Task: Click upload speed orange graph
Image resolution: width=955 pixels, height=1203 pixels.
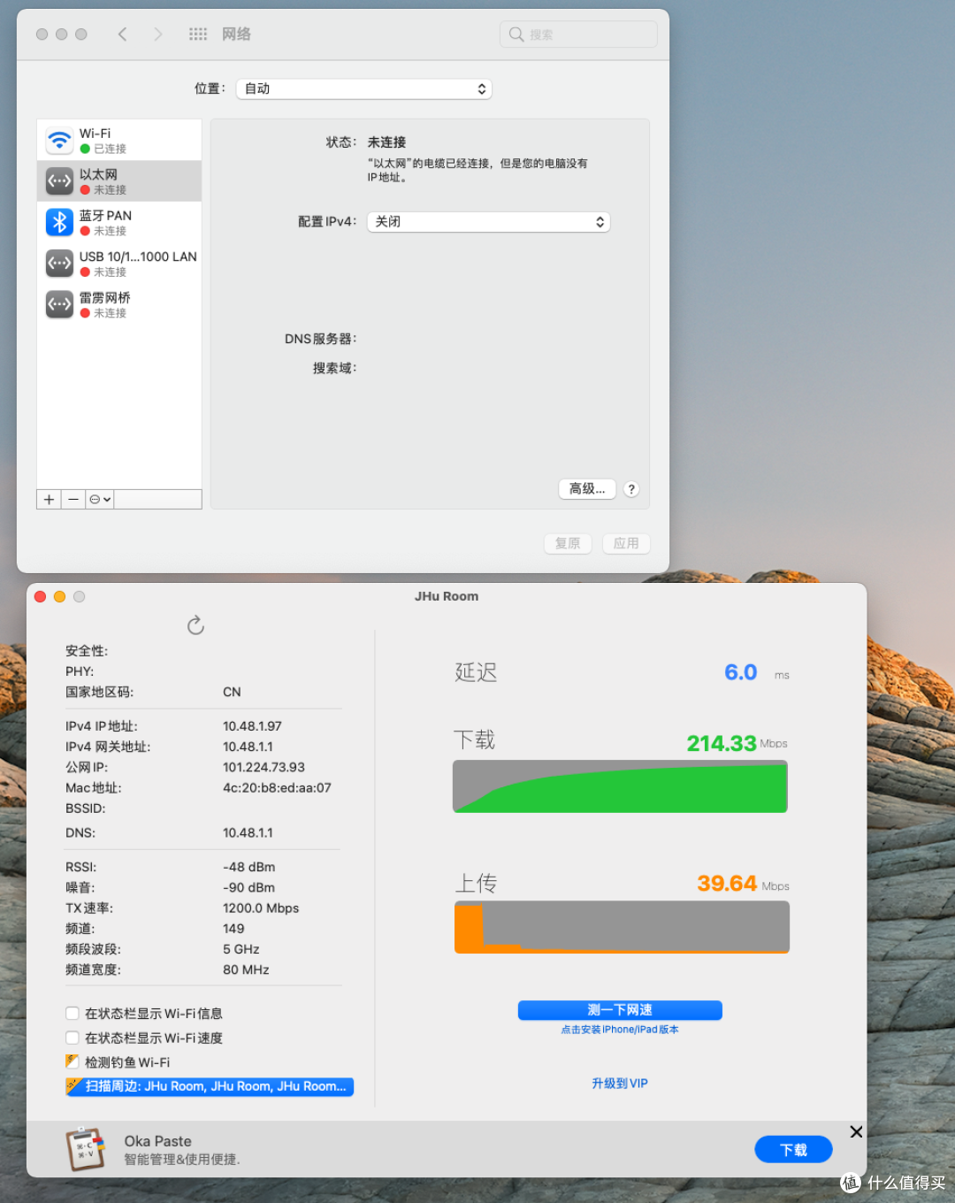Action: point(622,927)
